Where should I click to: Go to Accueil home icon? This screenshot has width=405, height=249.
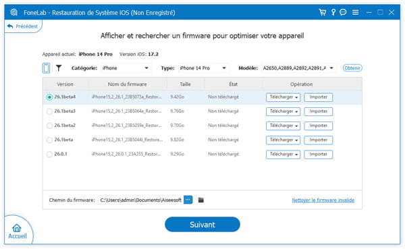pyautogui.click(x=17, y=231)
